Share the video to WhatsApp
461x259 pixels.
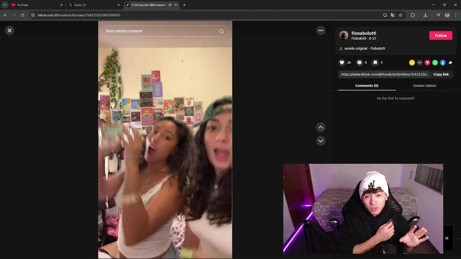tap(435, 63)
